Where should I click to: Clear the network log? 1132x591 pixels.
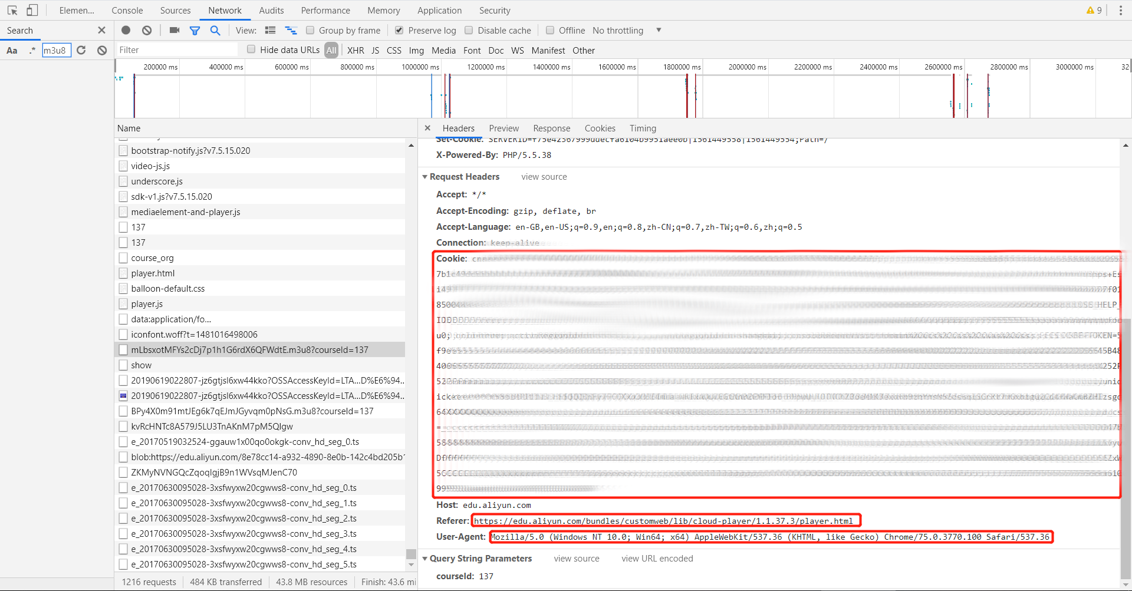pyautogui.click(x=147, y=30)
